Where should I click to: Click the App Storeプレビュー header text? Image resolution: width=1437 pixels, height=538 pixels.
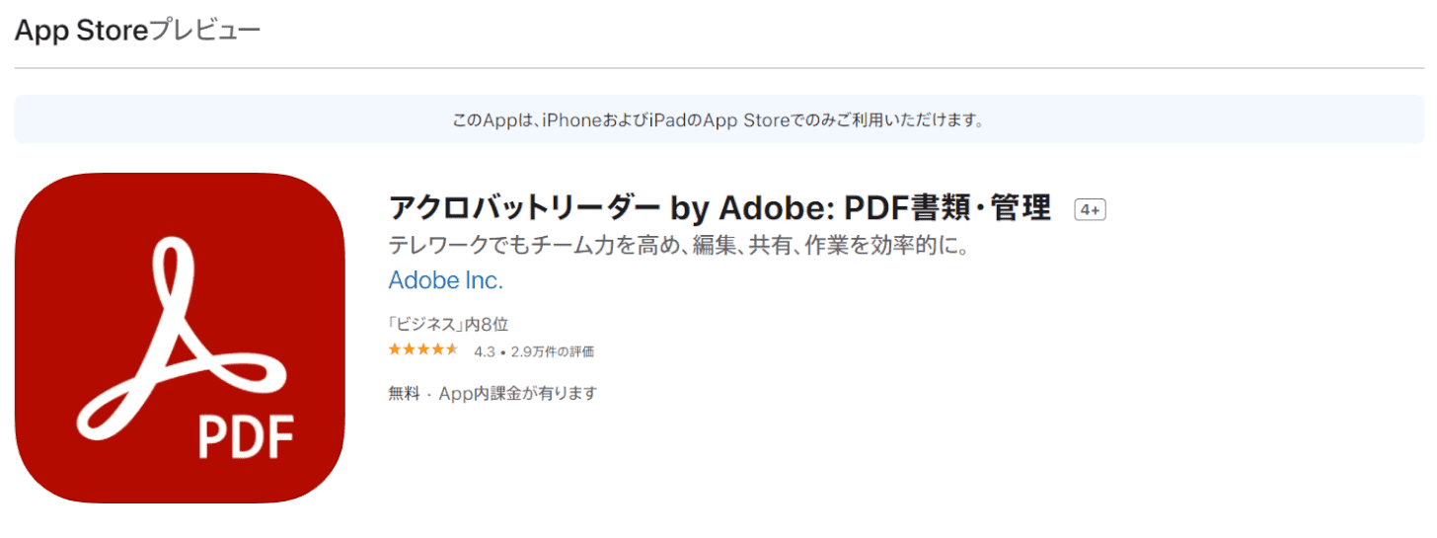pyautogui.click(x=137, y=31)
